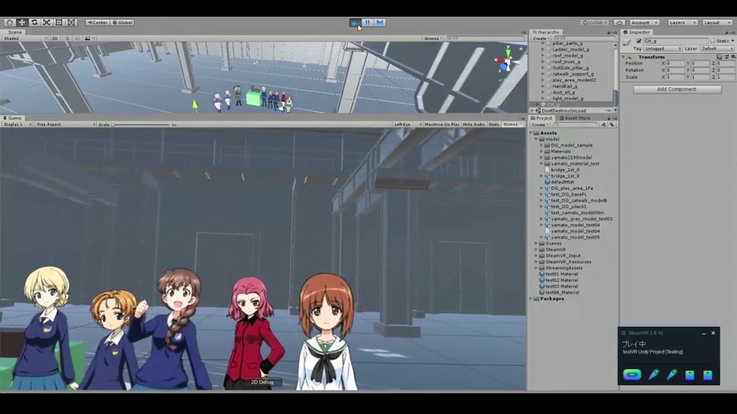Viewport: 737px width, 414px height.
Task: Click the Pause button
Action: coord(368,22)
